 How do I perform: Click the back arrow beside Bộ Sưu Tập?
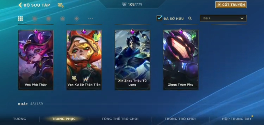[x=20, y=5]
